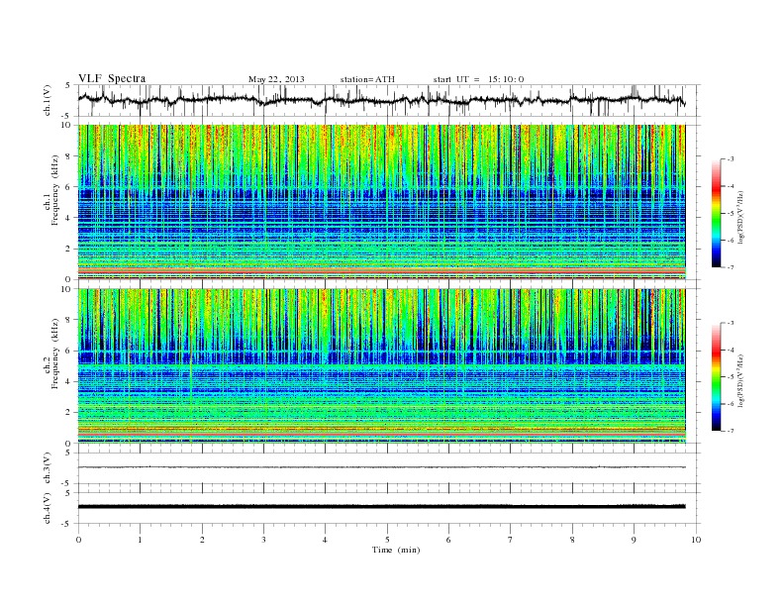The height and width of the screenshot is (606, 784).
Task: Click the "2" kHz tick label of ch.2 spectrogram
Action: click(68, 413)
